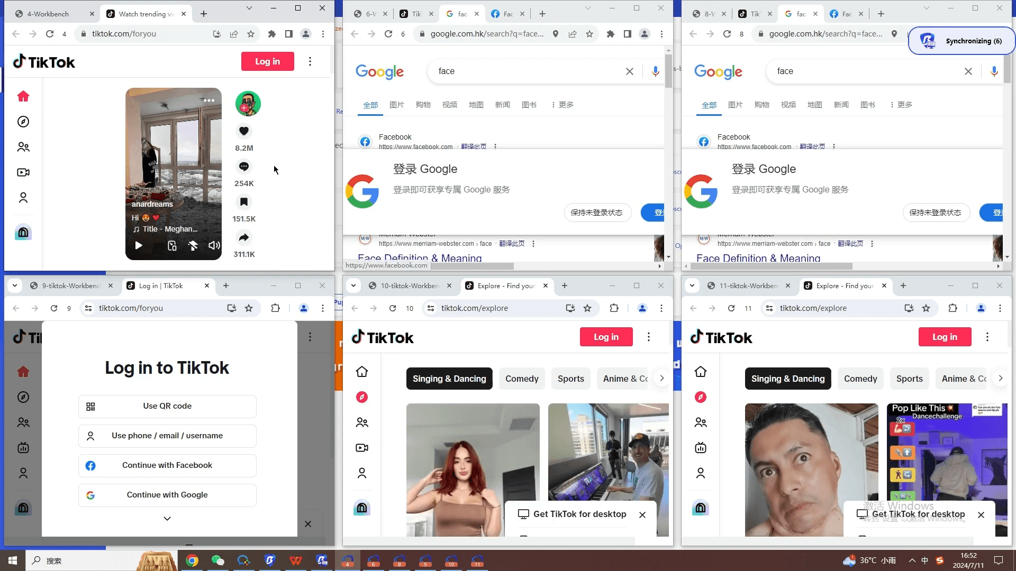The image size is (1016, 571).
Task: Click 保持未登录状态 to stay signed out
Action: click(x=597, y=213)
